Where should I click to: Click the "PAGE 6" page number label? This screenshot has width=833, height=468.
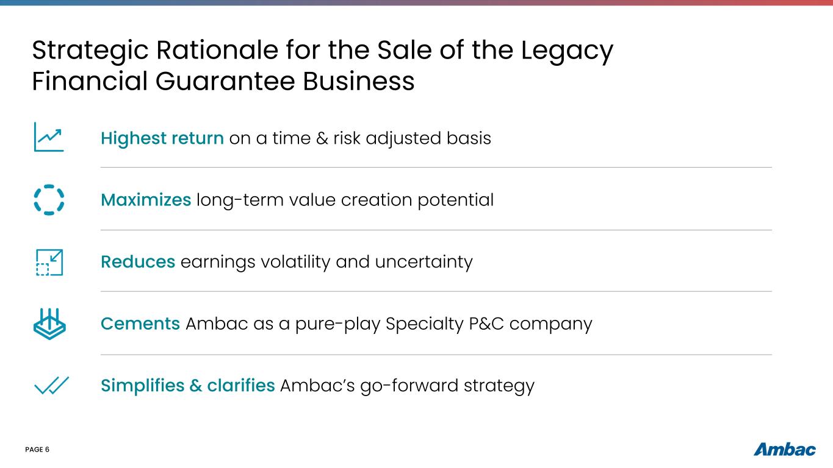(37, 450)
